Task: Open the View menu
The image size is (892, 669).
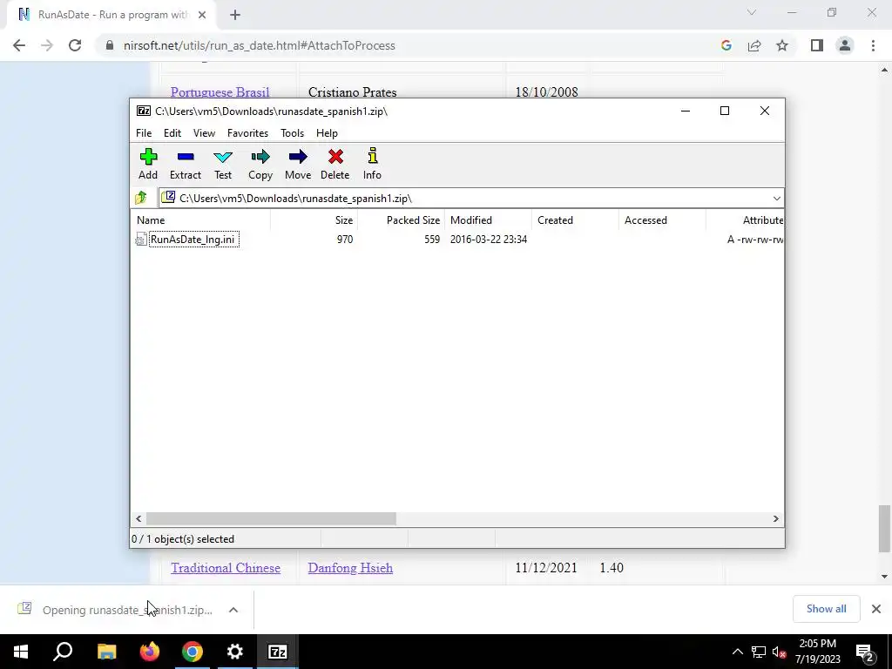Action: coord(204,133)
